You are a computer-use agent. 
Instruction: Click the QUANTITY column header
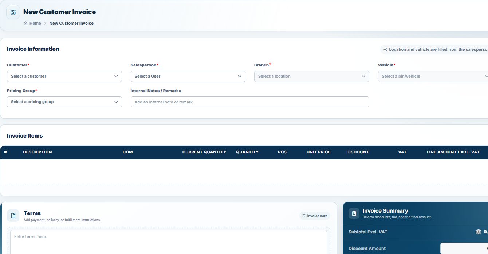click(x=247, y=152)
